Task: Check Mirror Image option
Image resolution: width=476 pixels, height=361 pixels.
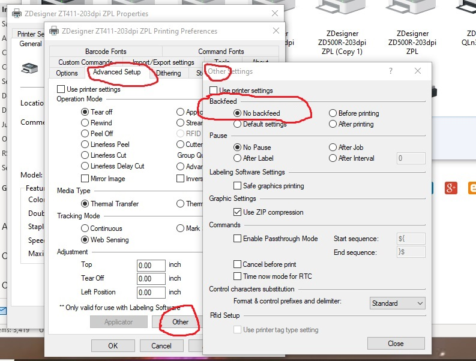Action: [85, 178]
